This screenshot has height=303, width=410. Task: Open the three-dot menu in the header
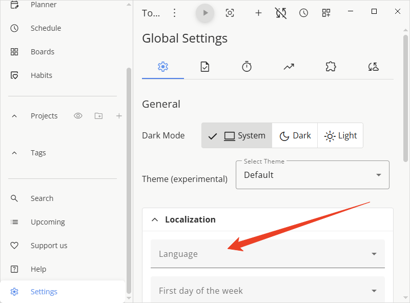pyautogui.click(x=175, y=13)
